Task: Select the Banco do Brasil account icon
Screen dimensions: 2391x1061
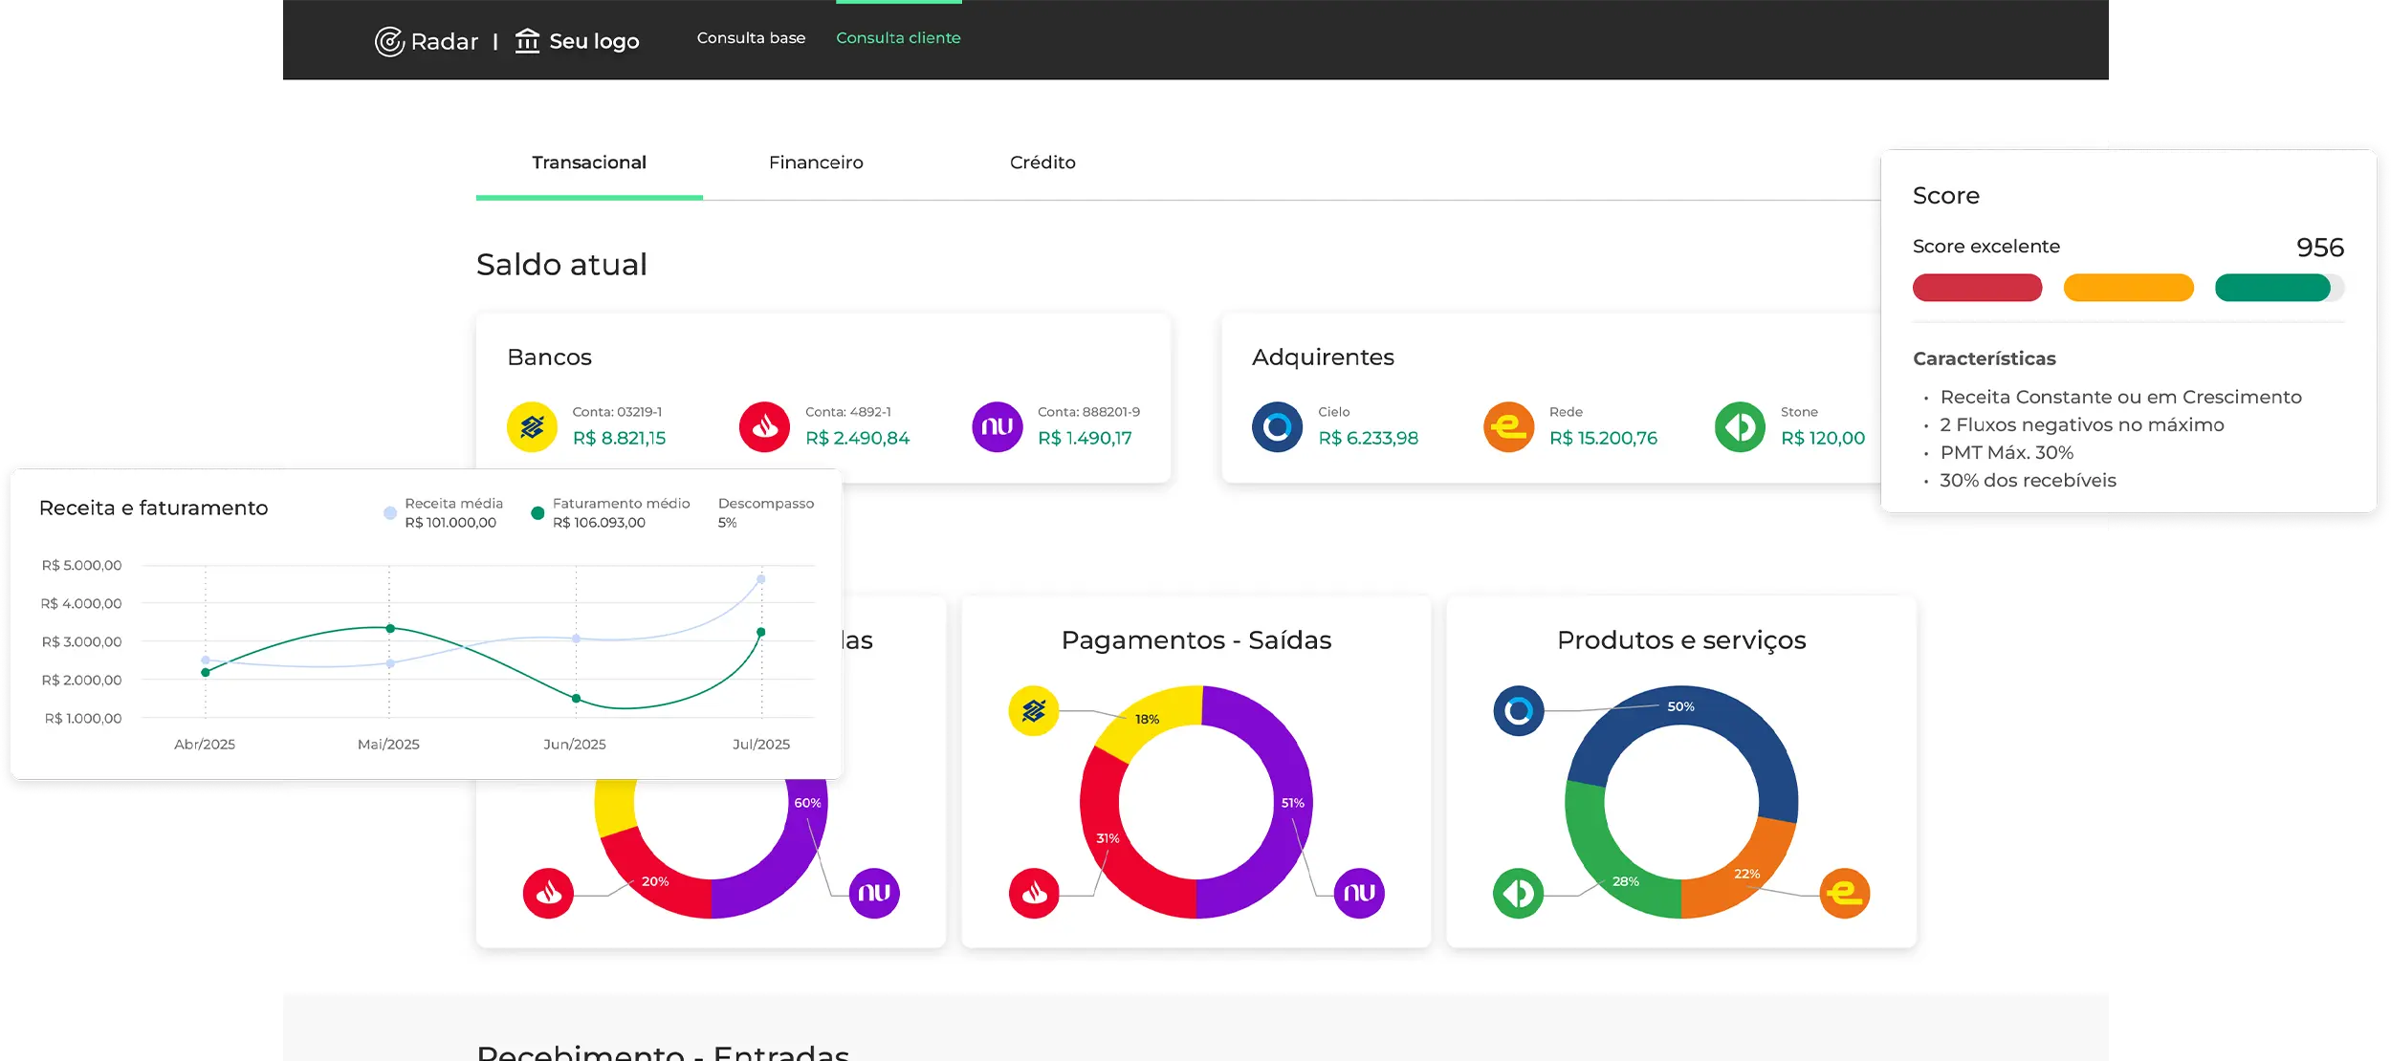Action: point(530,426)
